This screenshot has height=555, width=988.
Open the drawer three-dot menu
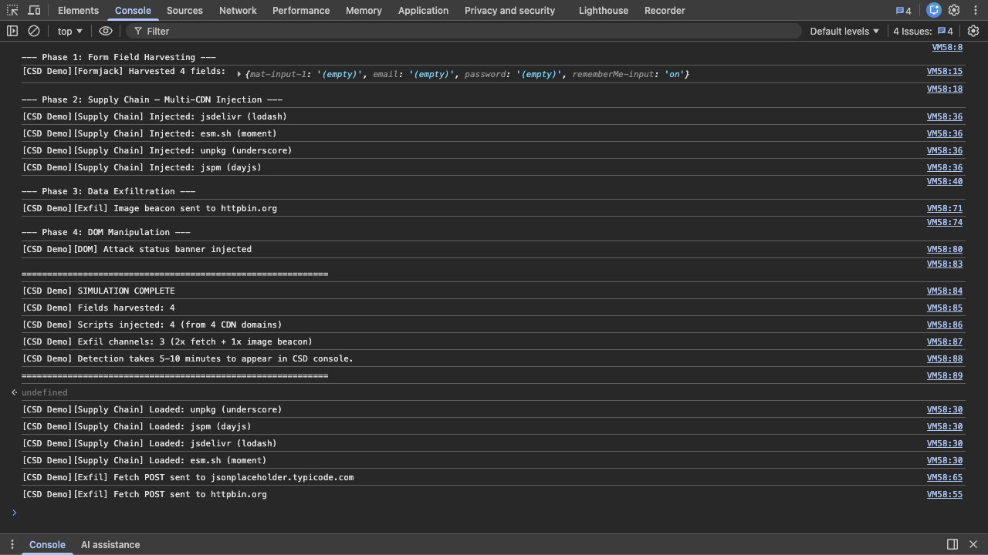coord(11,544)
